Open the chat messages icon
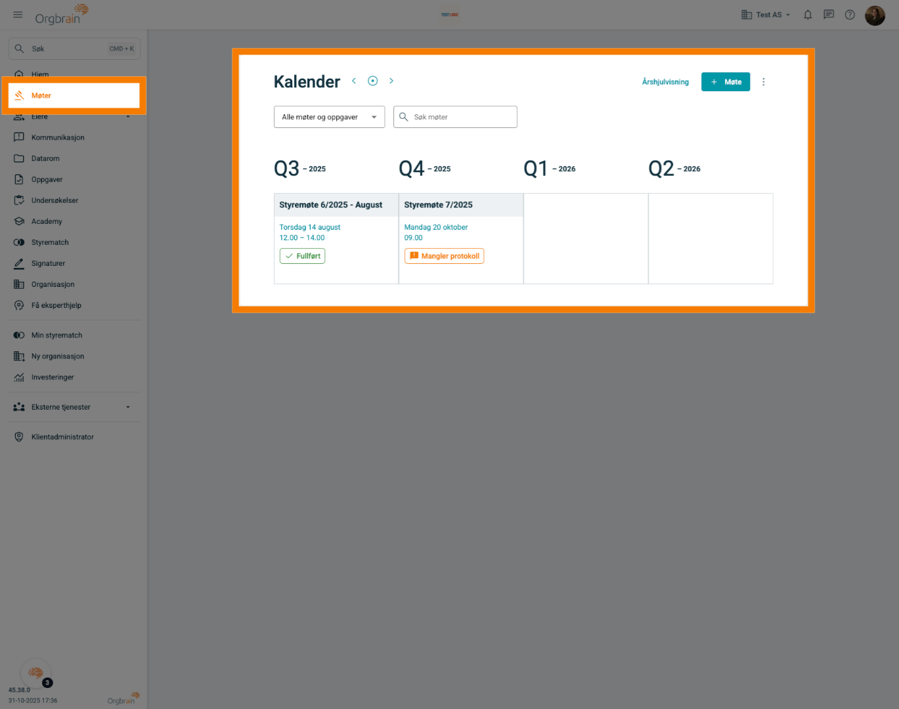Image resolution: width=899 pixels, height=709 pixels. pos(829,14)
